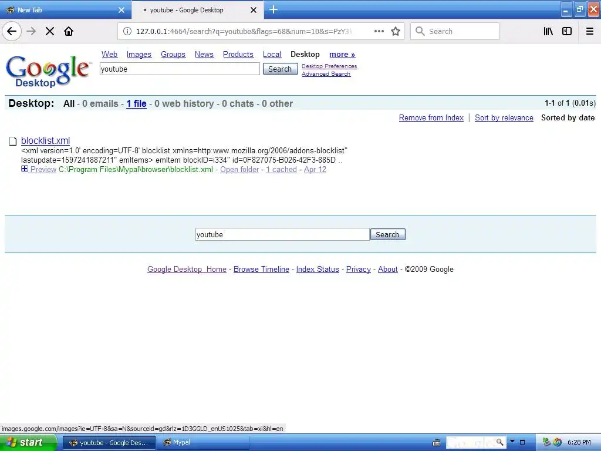Close the New Tab tab
601x451 pixels.
[121, 10]
